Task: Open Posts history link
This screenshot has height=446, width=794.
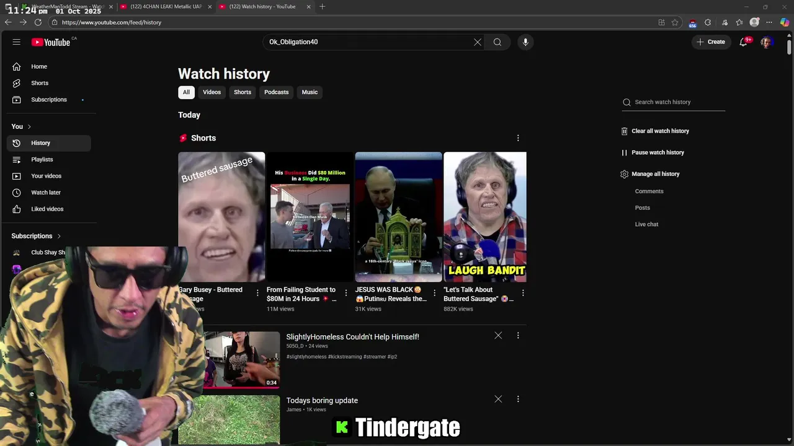Action: tap(642, 208)
